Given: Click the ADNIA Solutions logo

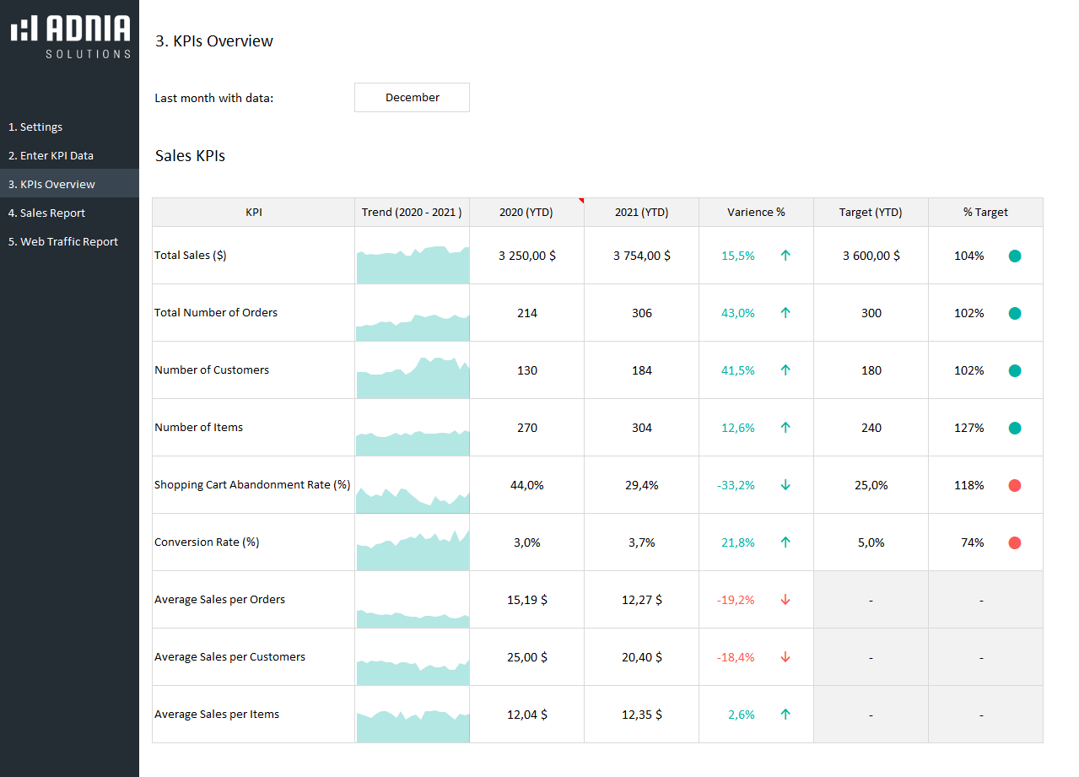Looking at the screenshot, I should [x=71, y=36].
